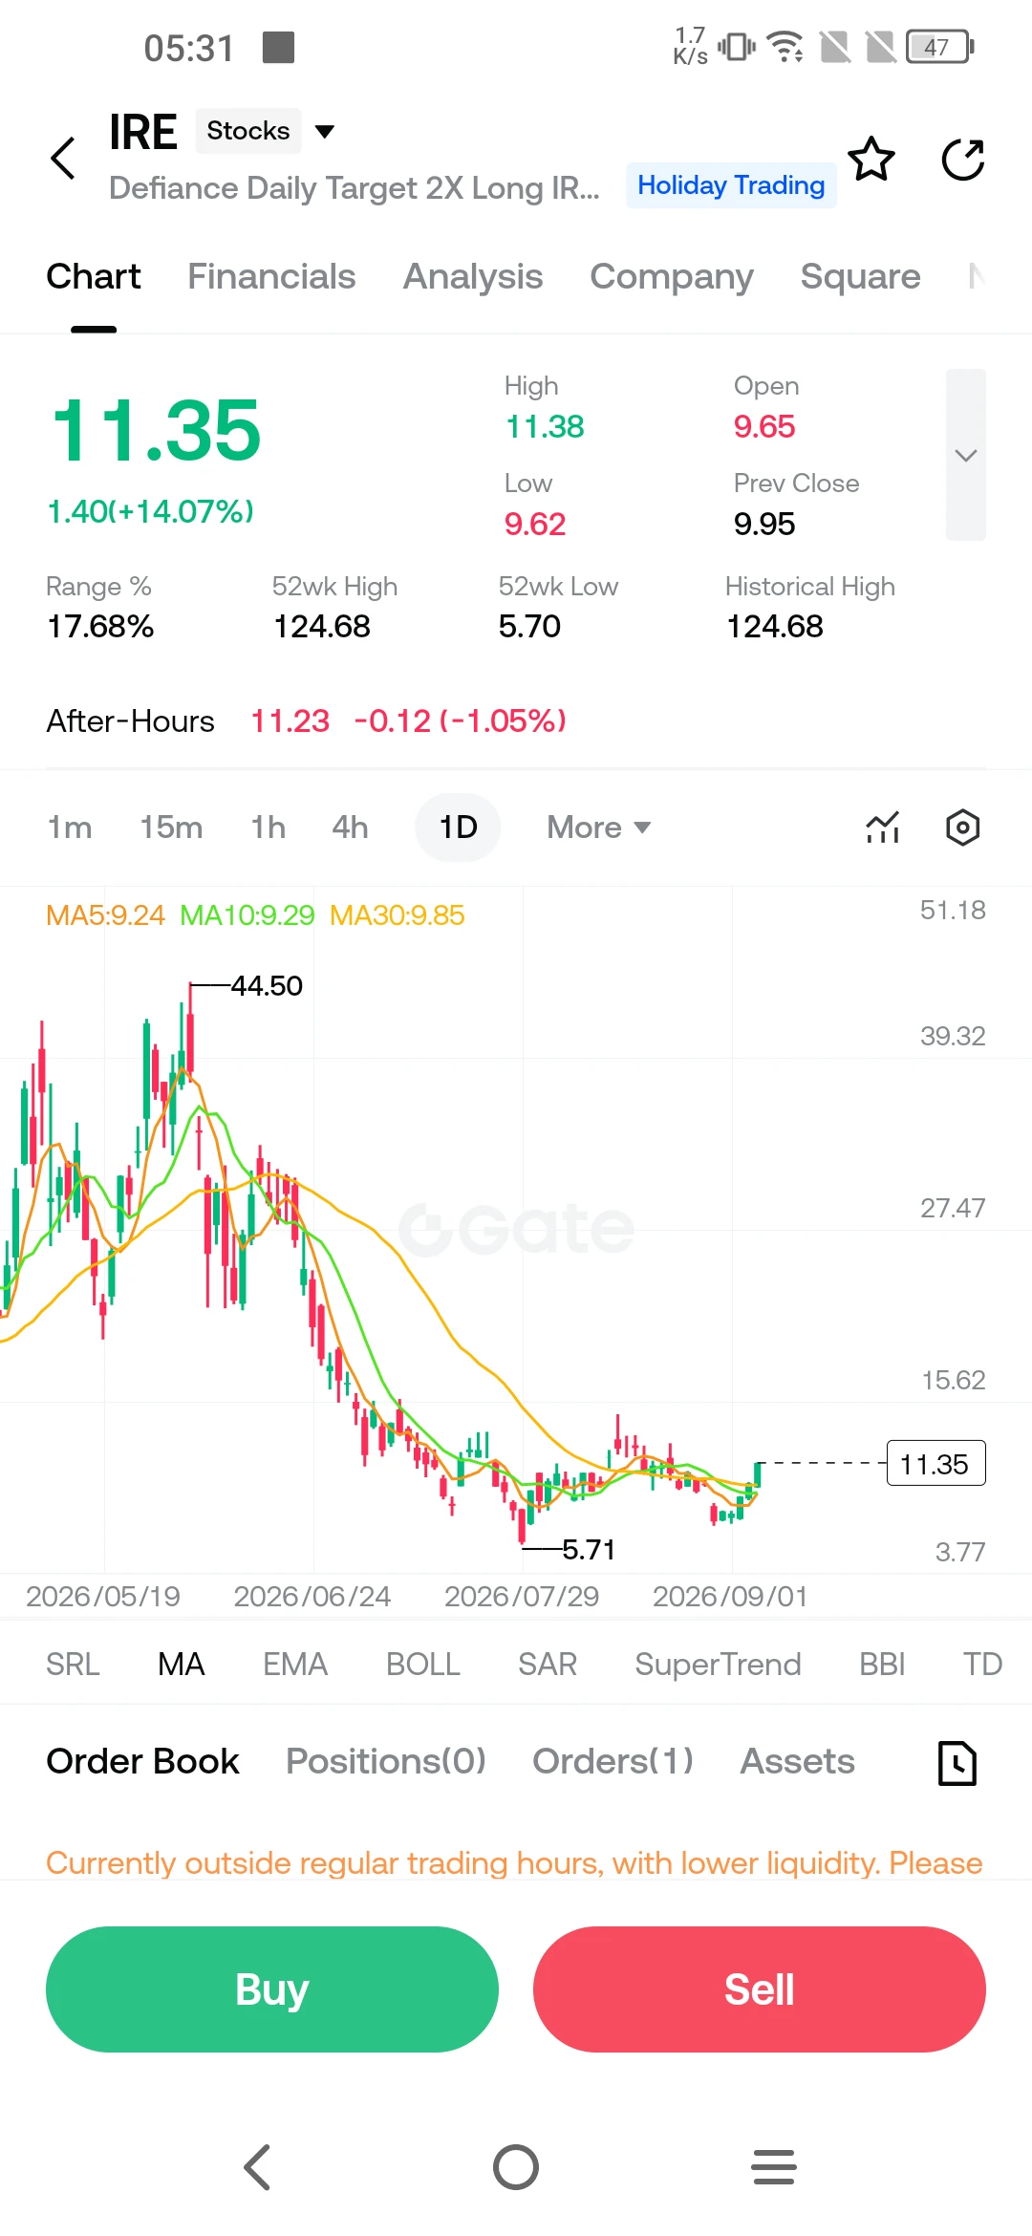
Task: Go back using the header back arrow
Action: tap(63, 158)
